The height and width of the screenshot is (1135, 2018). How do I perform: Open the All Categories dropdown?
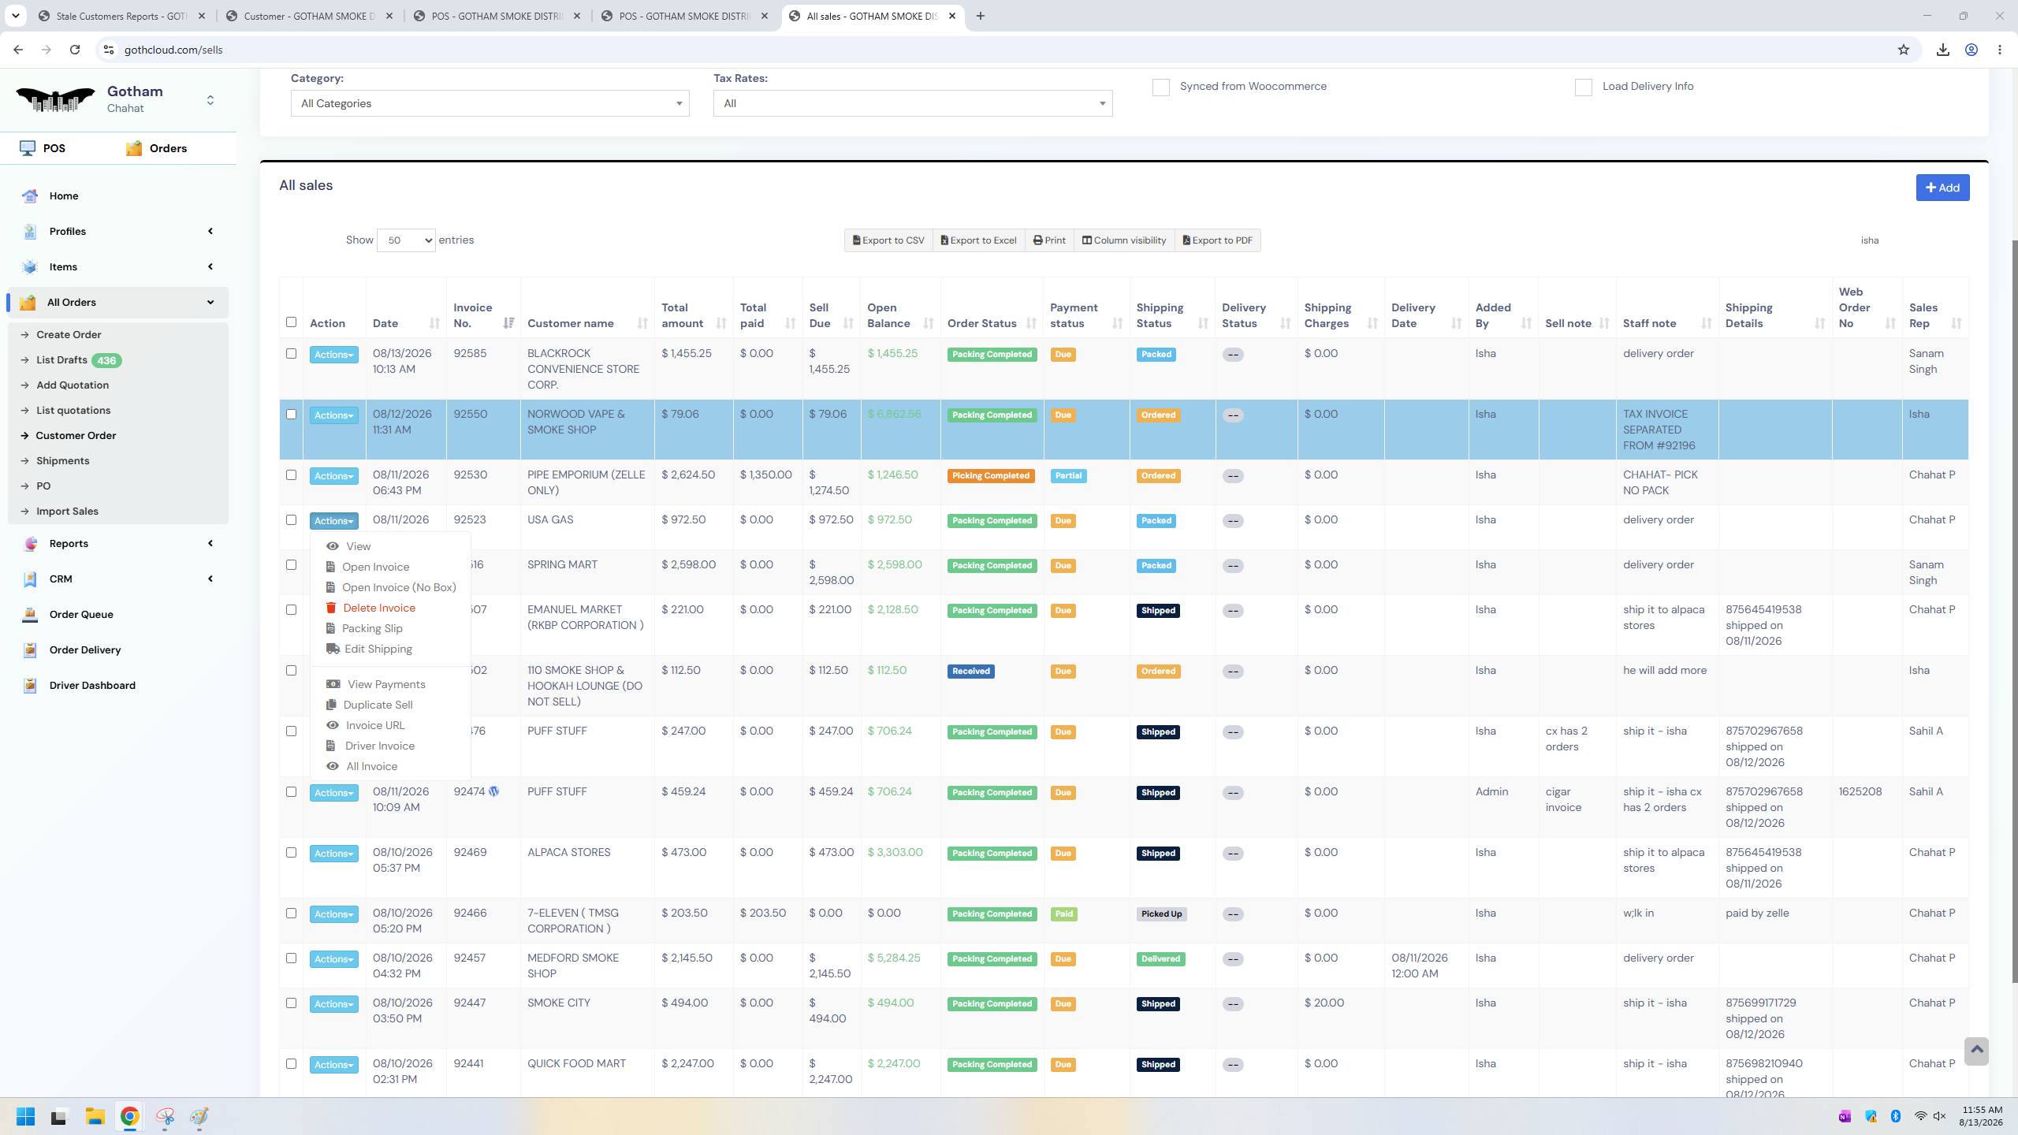pyautogui.click(x=490, y=103)
